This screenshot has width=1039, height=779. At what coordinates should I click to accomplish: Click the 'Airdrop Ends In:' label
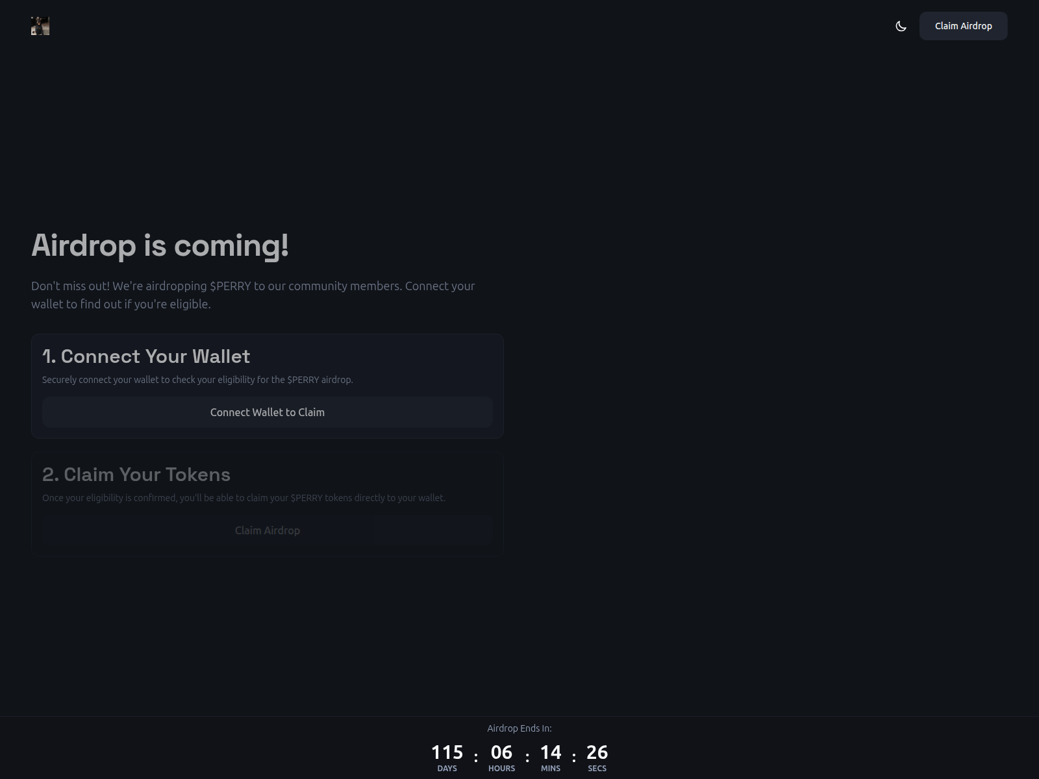519,728
